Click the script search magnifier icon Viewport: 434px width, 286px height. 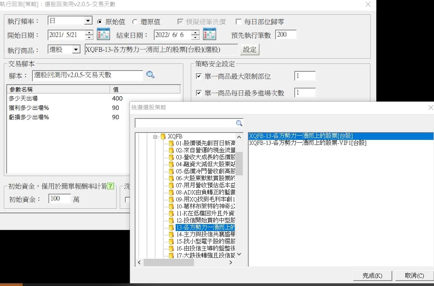click(150, 75)
